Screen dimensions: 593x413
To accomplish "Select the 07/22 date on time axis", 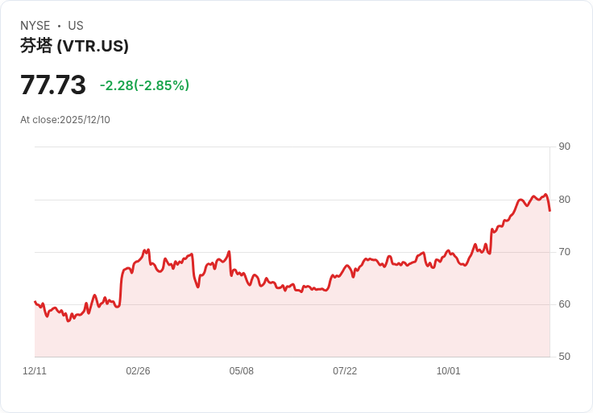I will pyautogui.click(x=345, y=371).
